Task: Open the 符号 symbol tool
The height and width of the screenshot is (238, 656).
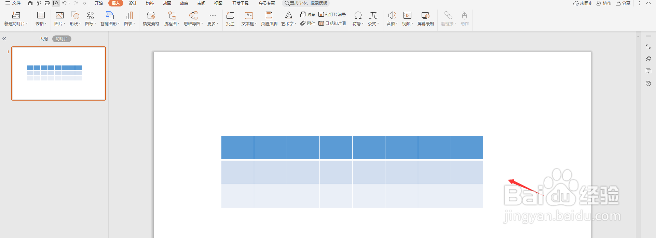Action: point(358,19)
